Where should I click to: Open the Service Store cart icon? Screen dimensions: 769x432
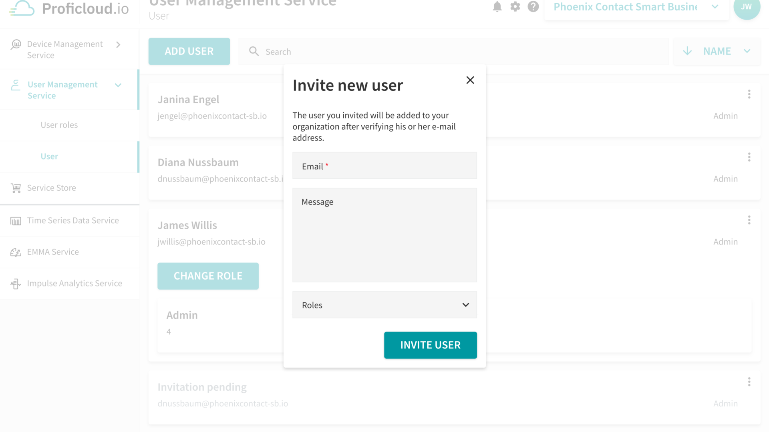(16, 188)
